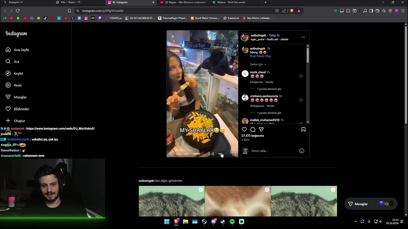Like the post with heart icon
This screenshot has height=229, width=408.
click(244, 129)
